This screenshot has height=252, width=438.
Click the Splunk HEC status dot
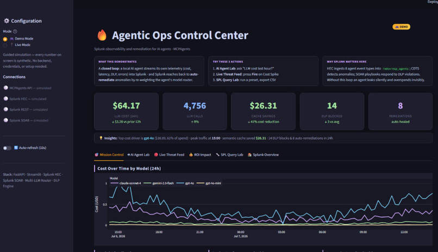(x=5, y=99)
